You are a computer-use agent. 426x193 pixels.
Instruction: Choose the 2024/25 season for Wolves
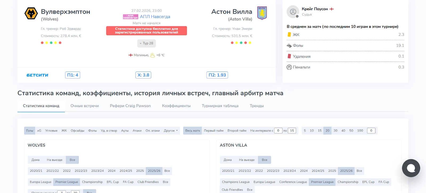click(126, 171)
